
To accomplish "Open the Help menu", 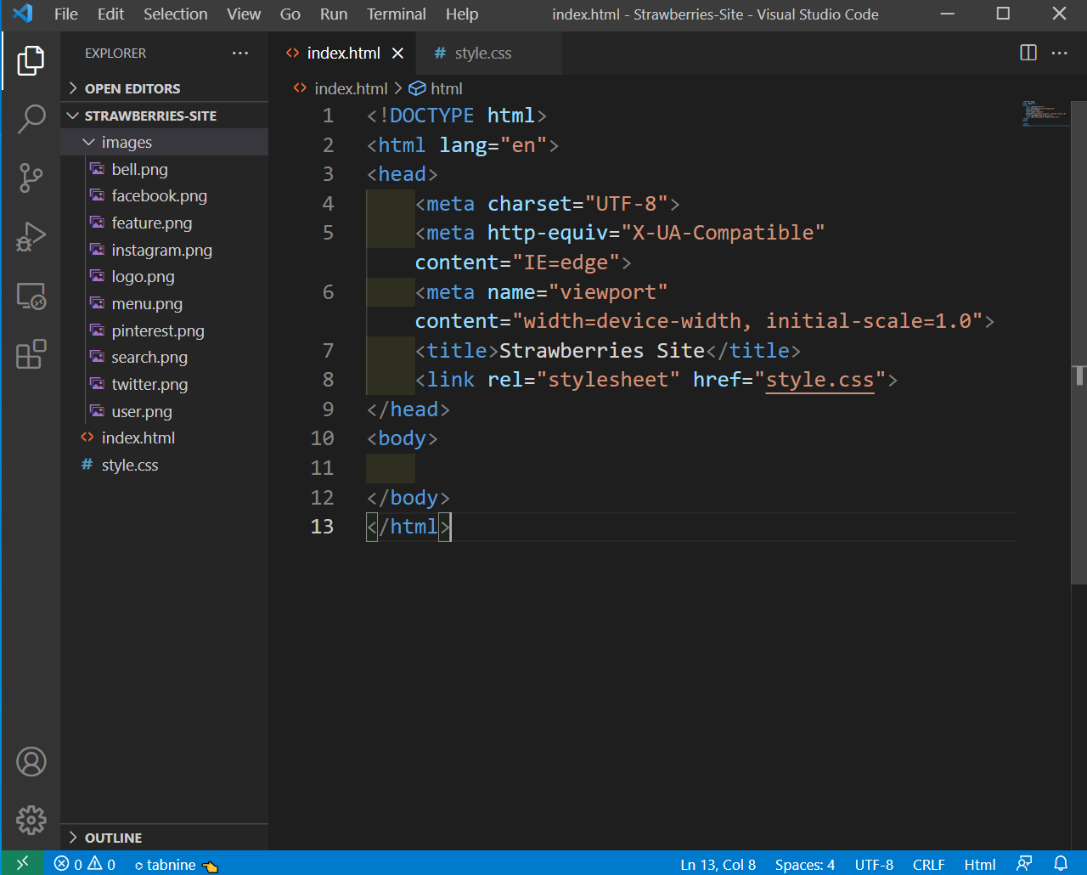I will point(462,14).
